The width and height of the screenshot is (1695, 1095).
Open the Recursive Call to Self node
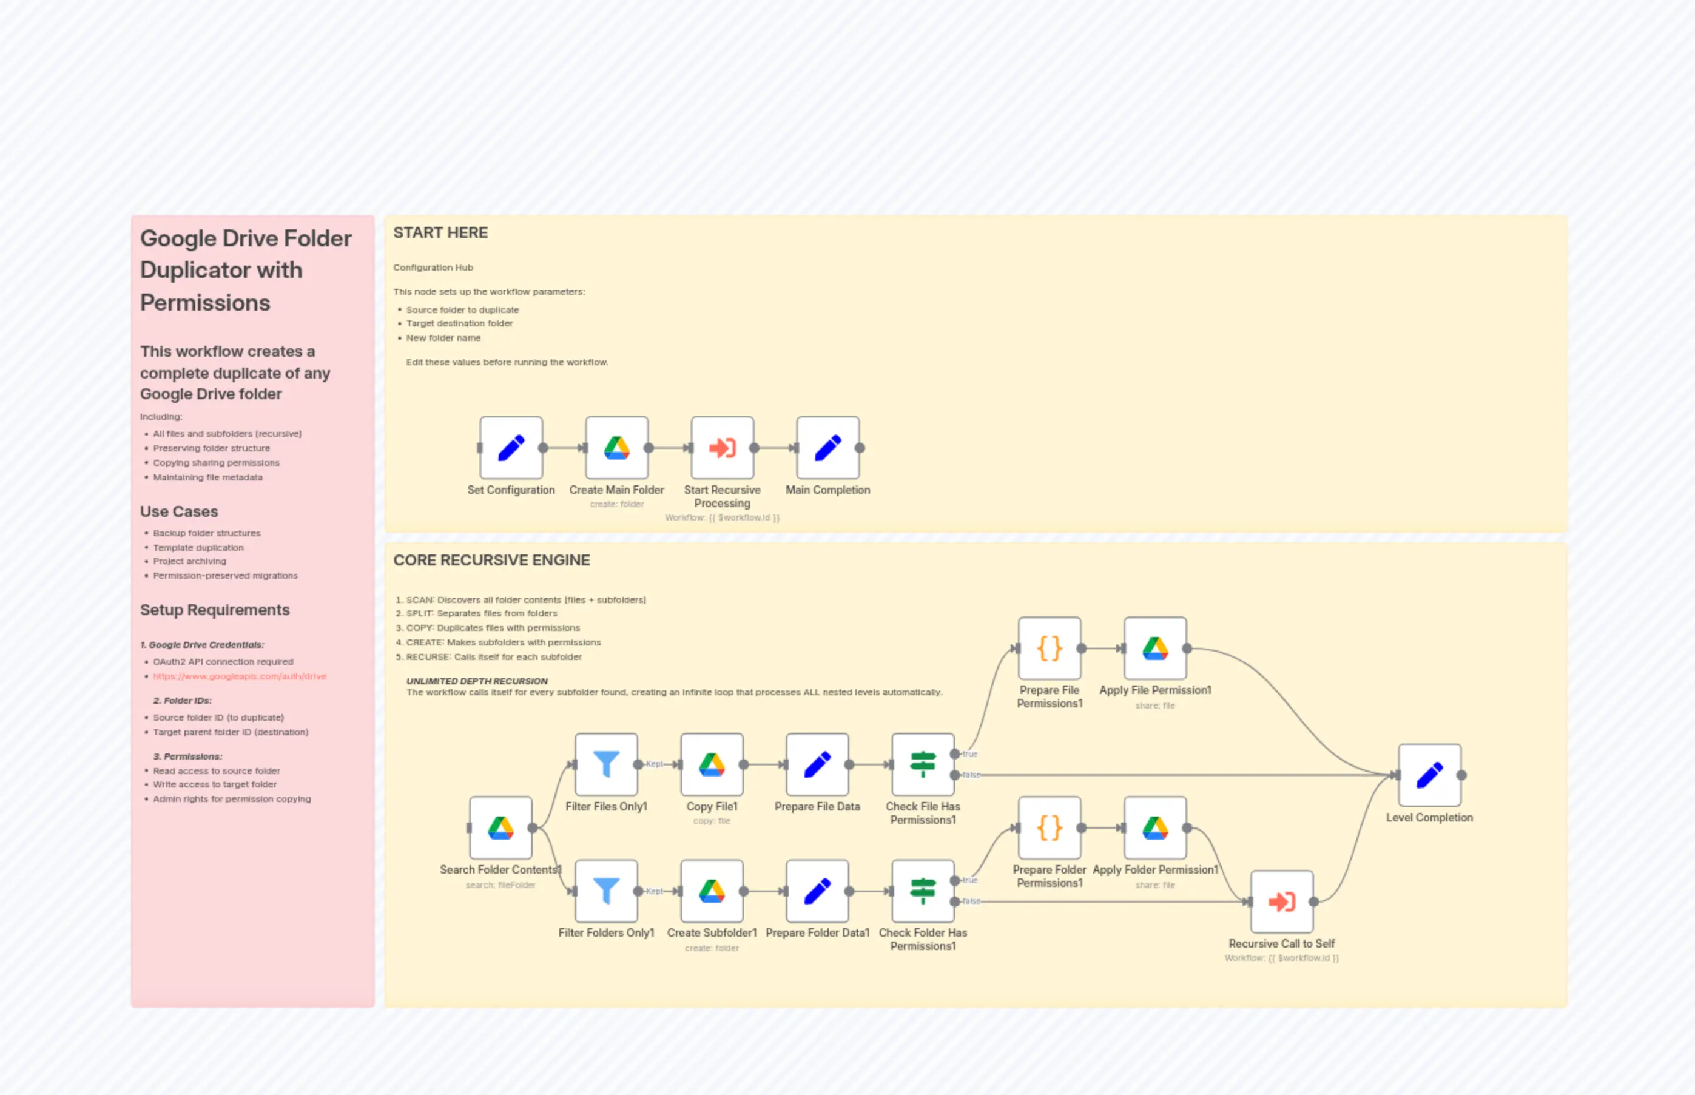(x=1282, y=901)
